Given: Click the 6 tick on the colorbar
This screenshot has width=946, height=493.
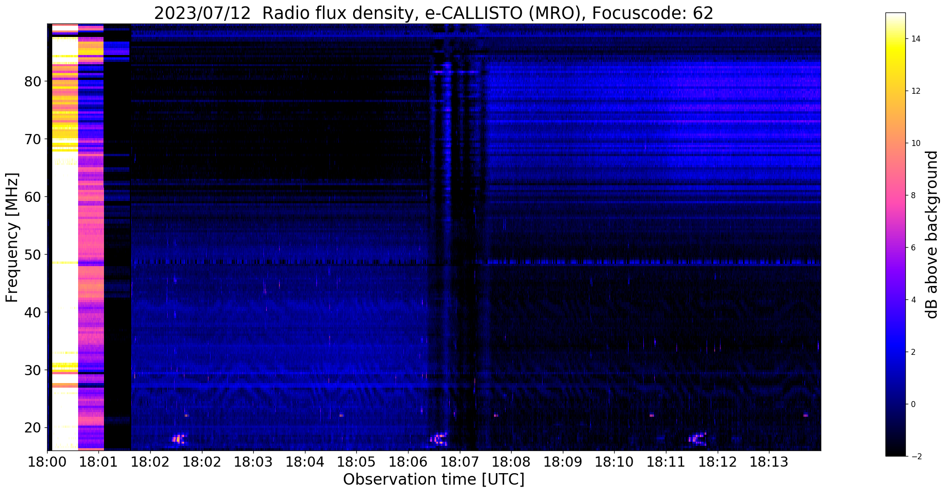Looking at the screenshot, I should (x=913, y=248).
